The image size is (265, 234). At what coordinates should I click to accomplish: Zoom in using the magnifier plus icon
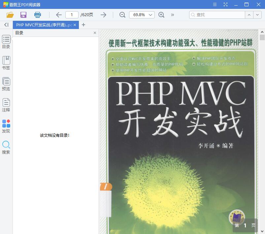161,15
